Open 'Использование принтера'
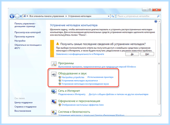 pyautogui.click(x=100, y=77)
